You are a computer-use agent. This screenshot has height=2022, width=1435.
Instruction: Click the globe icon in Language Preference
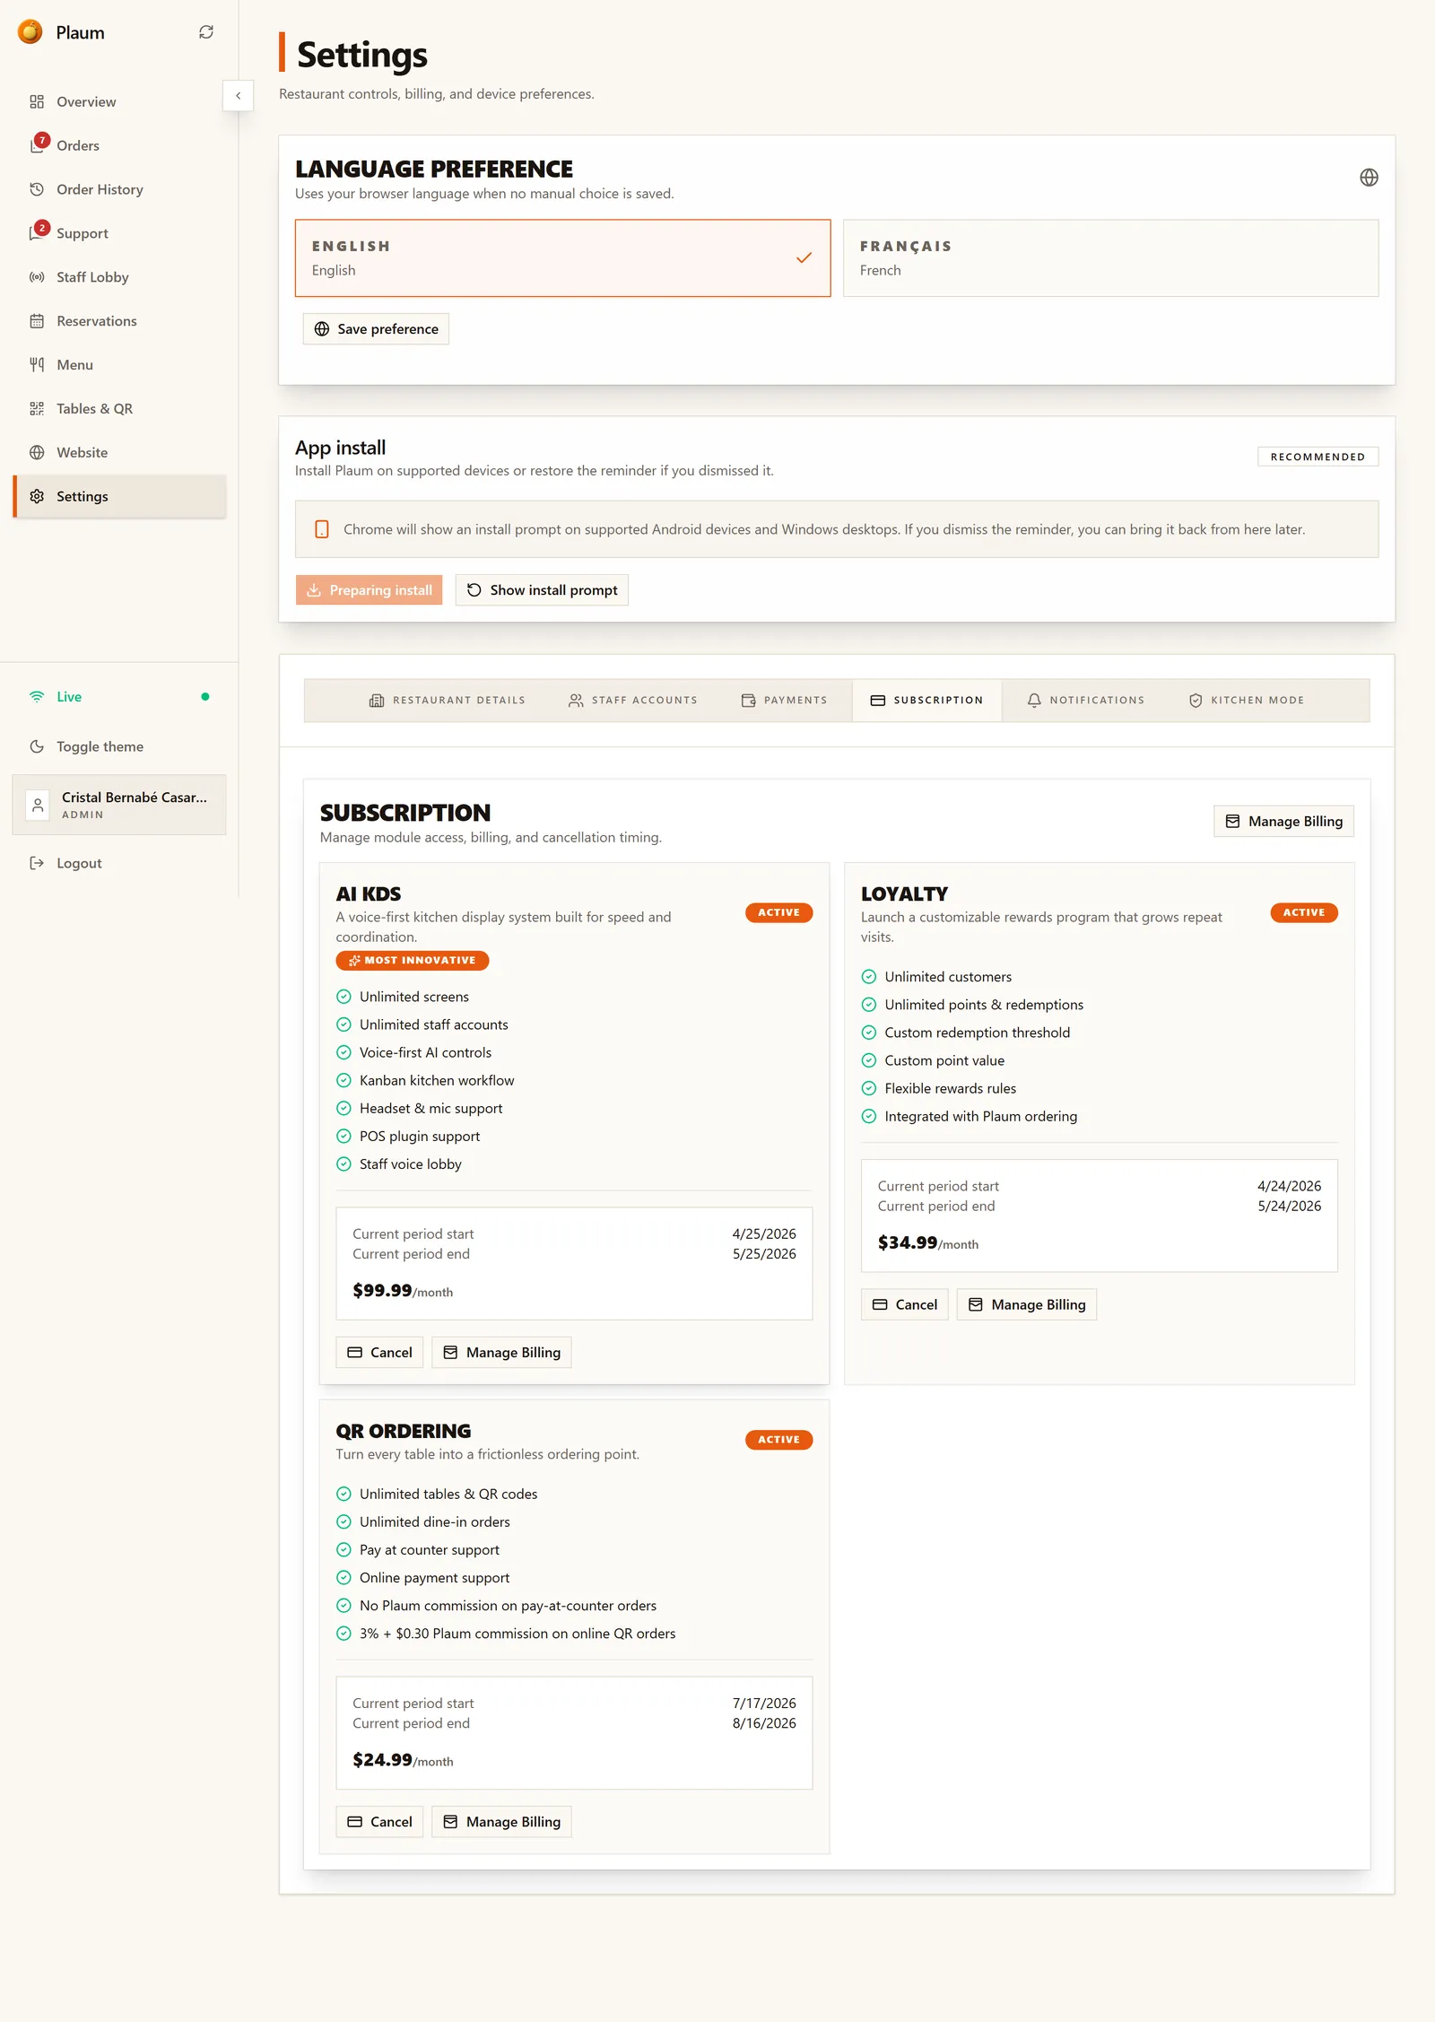click(x=1369, y=178)
